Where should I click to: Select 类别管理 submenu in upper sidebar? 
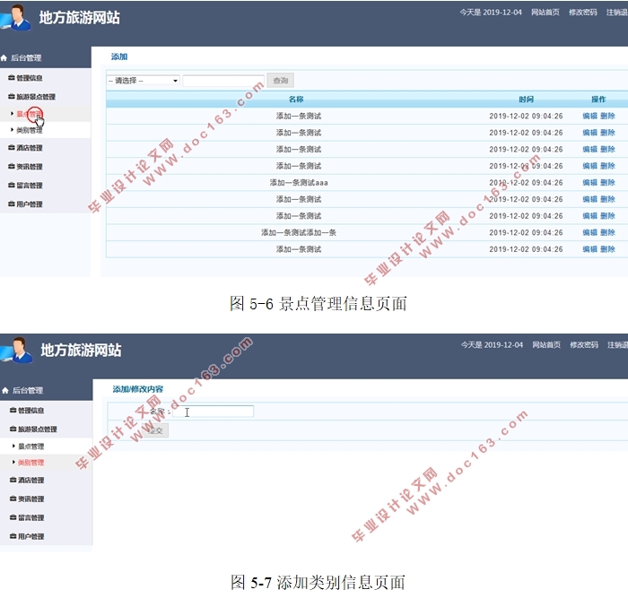tap(30, 130)
